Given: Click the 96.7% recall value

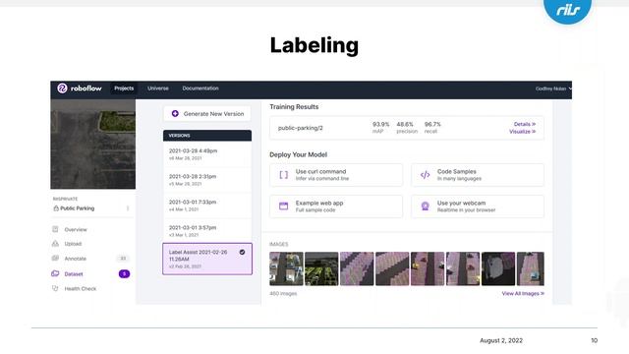Looking at the screenshot, I should 432,125.
